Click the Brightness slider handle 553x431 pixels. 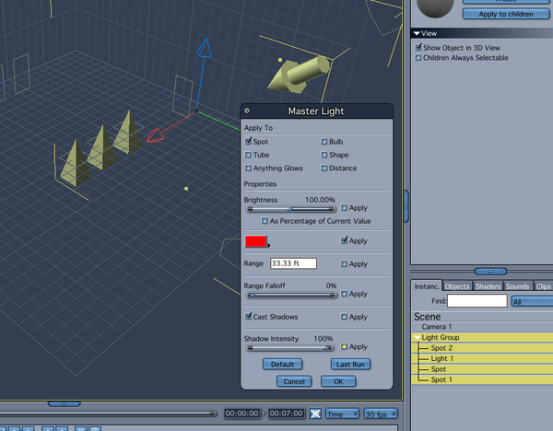tap(290, 209)
